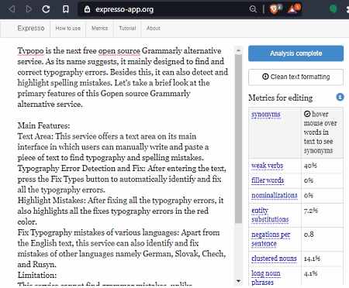Click the underlined word Typopo
Viewport: 349px width, 288px height.
[30, 51]
